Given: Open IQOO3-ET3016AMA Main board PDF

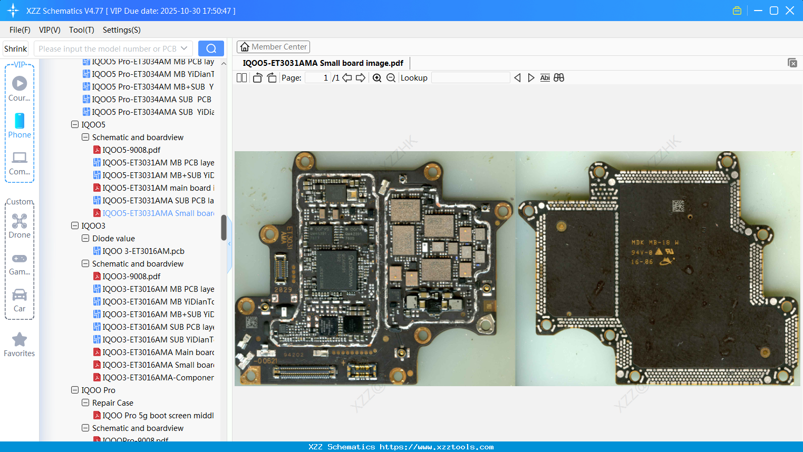Looking at the screenshot, I should 156,352.
